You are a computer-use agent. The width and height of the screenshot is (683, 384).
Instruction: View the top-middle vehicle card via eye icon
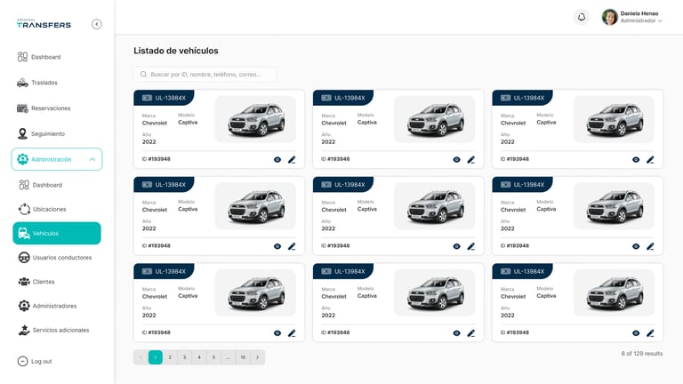point(456,160)
